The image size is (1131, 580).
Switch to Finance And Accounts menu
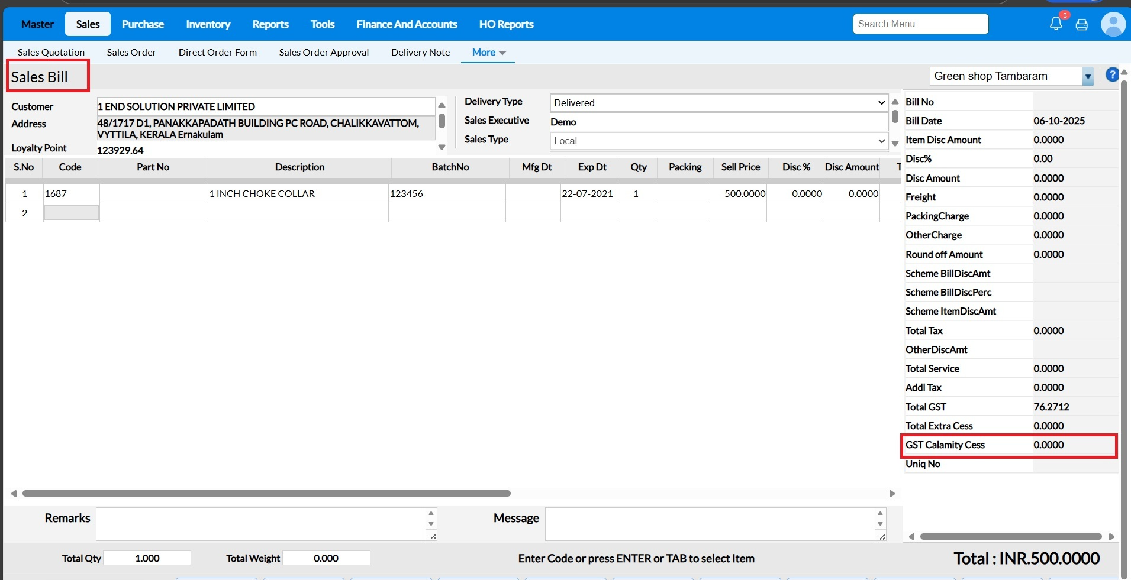click(407, 24)
